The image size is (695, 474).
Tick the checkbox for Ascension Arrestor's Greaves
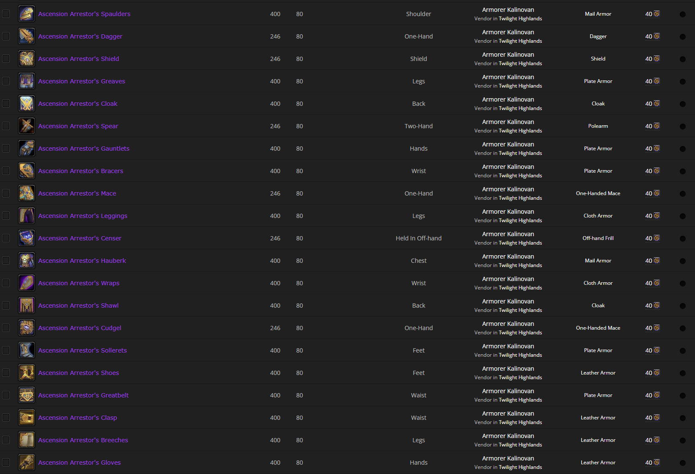[x=6, y=81]
